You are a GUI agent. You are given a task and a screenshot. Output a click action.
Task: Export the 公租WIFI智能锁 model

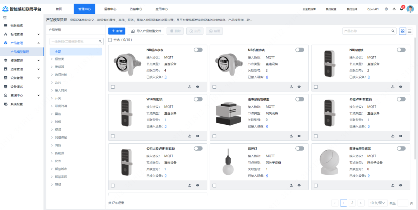click(x=393, y=136)
